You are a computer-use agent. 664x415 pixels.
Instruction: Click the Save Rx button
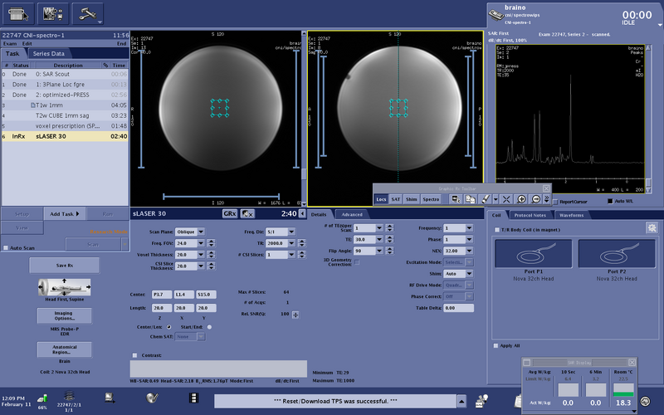(65, 266)
